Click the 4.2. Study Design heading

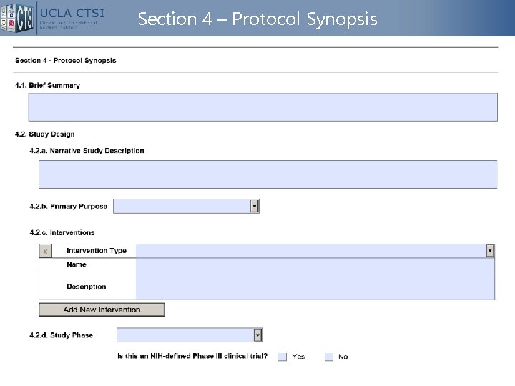coord(44,134)
